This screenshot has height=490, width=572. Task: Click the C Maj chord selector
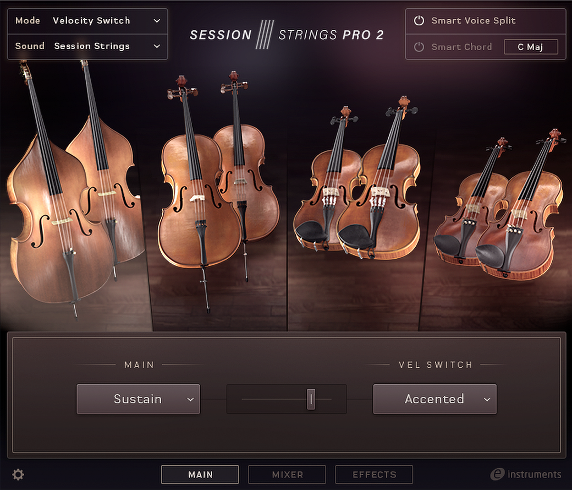[531, 47]
